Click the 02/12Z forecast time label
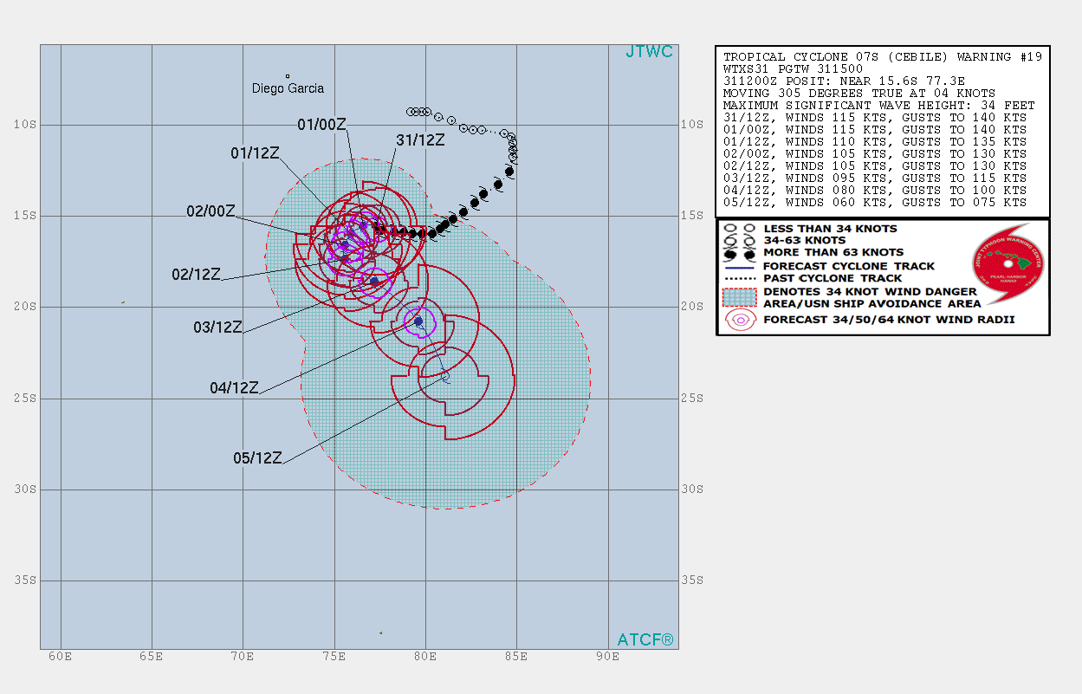The height and width of the screenshot is (694, 1082). 196,274
